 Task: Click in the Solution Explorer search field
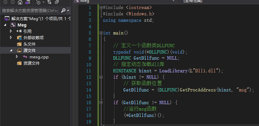31,11
